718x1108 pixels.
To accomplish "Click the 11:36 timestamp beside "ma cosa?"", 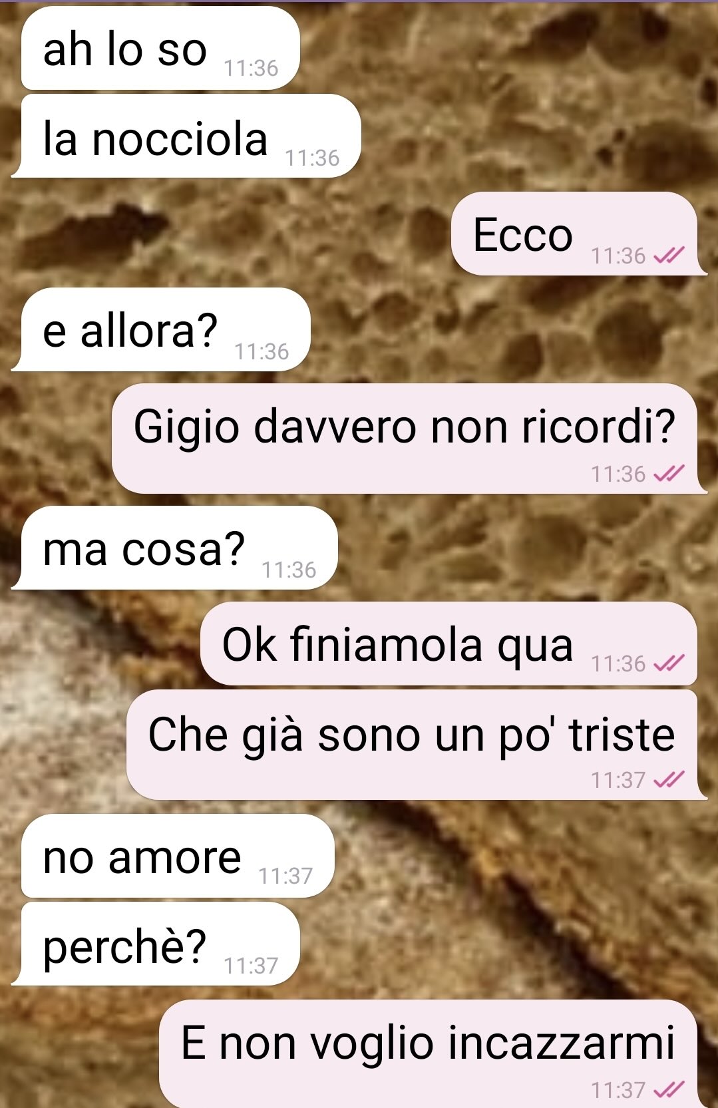I will click(289, 570).
